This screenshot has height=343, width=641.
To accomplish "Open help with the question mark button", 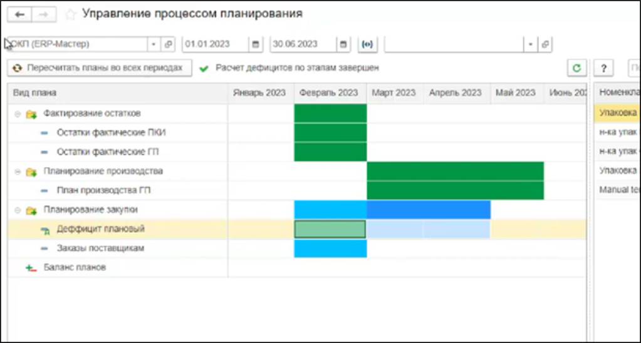I will pyautogui.click(x=603, y=68).
